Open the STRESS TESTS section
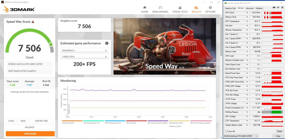The height and width of the screenshot is (139, 285). point(180,10)
